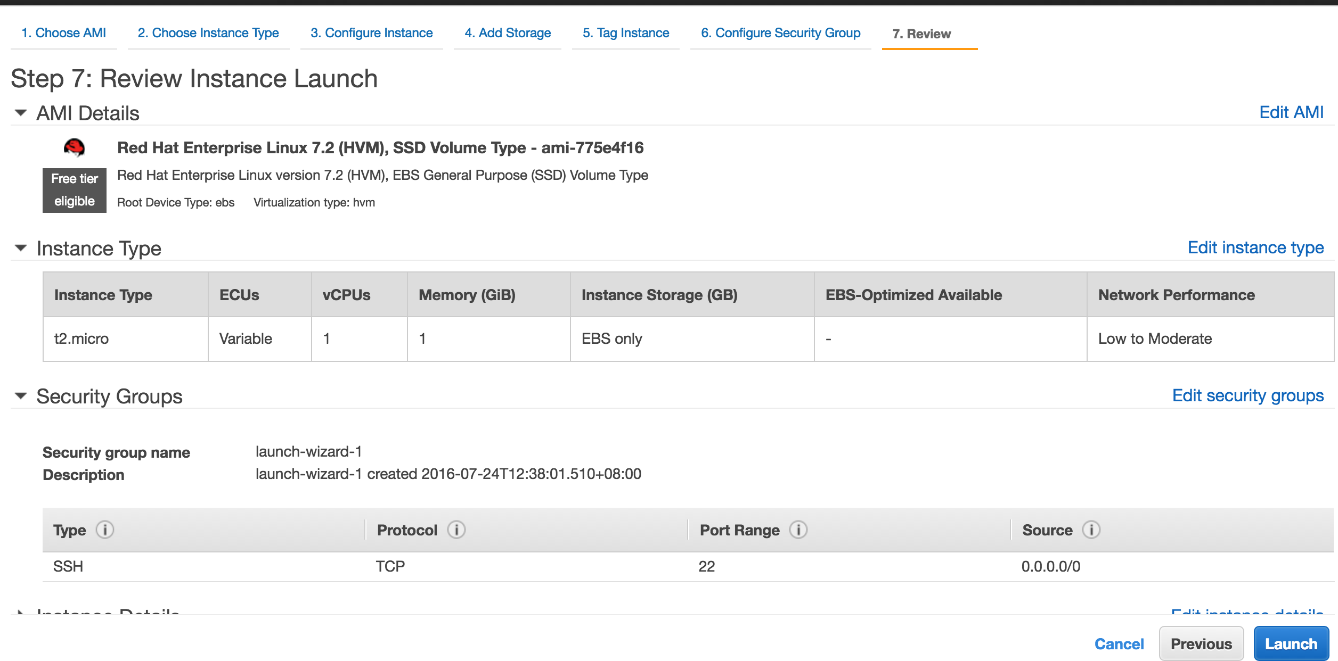Collapse the AMI Details section

[x=21, y=113]
